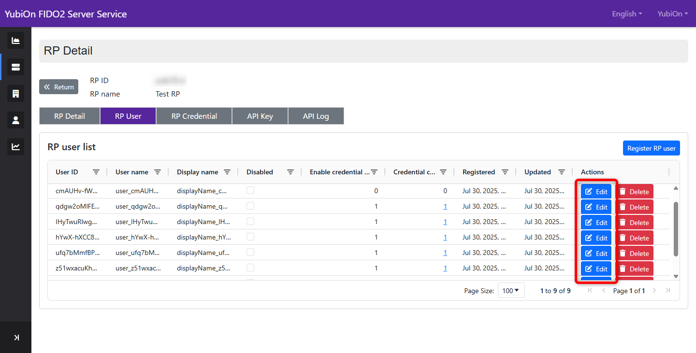Delete the z51wxacuKh user row

click(634, 268)
